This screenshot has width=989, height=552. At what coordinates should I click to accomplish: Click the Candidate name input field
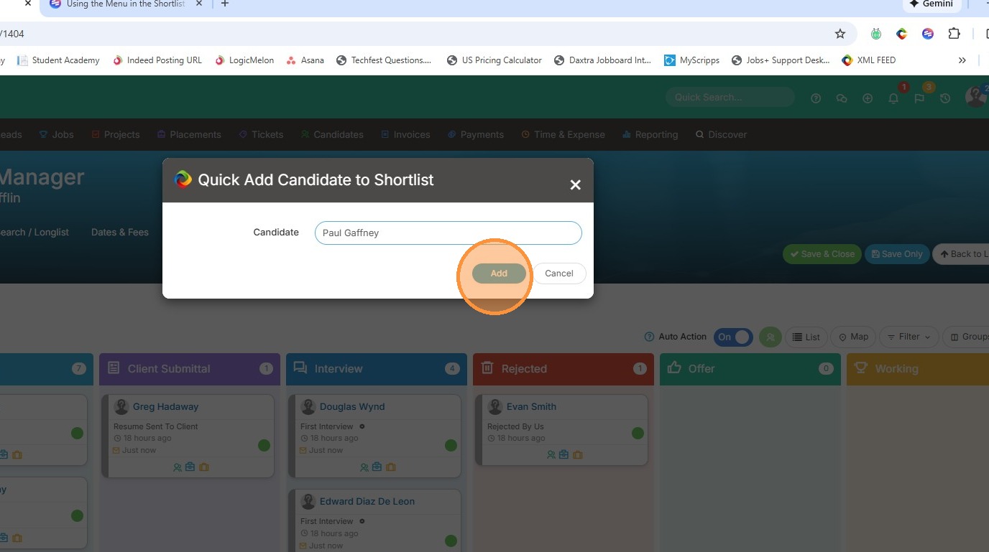coord(448,233)
